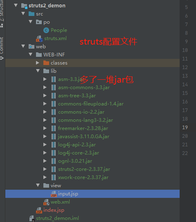
Task: Collapse the po package arrow
Action: click(30, 22)
